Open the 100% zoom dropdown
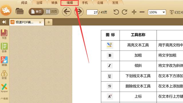The width and height of the screenshot is (183, 103). click(157, 12)
